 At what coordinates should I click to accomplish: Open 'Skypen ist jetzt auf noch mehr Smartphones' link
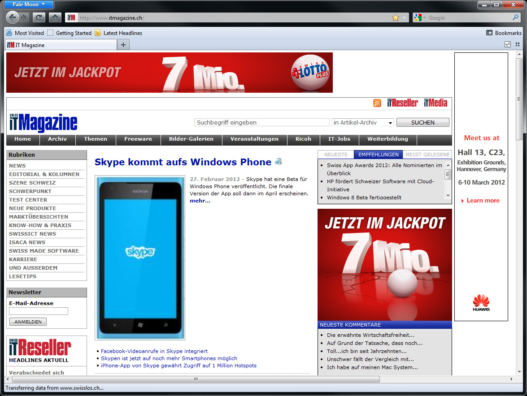click(x=169, y=358)
